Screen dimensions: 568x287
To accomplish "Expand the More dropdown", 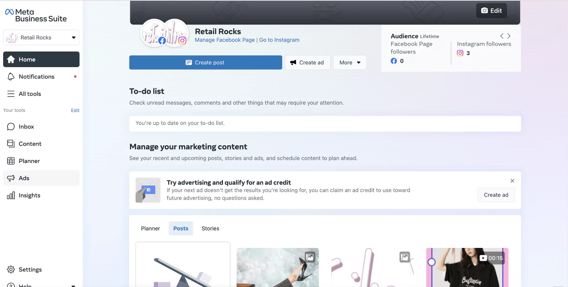I will tap(350, 63).
